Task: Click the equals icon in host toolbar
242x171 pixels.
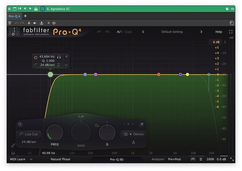Action: (48, 23)
